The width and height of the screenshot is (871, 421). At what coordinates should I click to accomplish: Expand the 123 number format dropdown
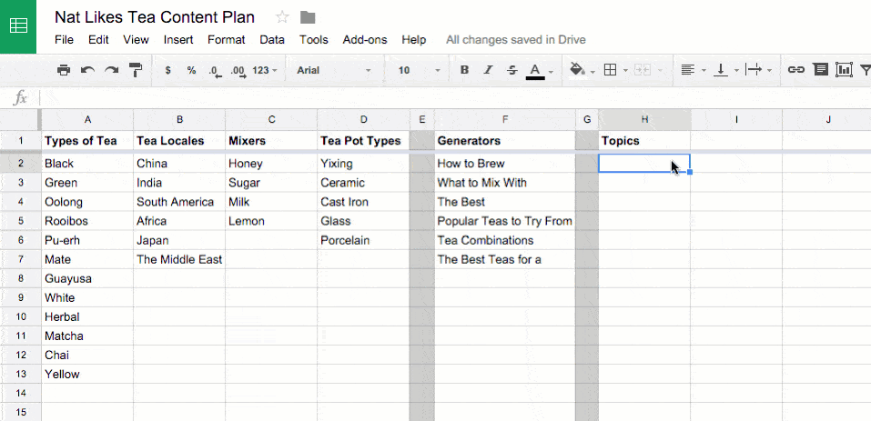coord(265,70)
